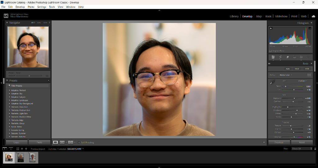Apply Auto tone adjustment
This screenshot has width=318, height=168.
pyautogui.click(x=288, y=69)
